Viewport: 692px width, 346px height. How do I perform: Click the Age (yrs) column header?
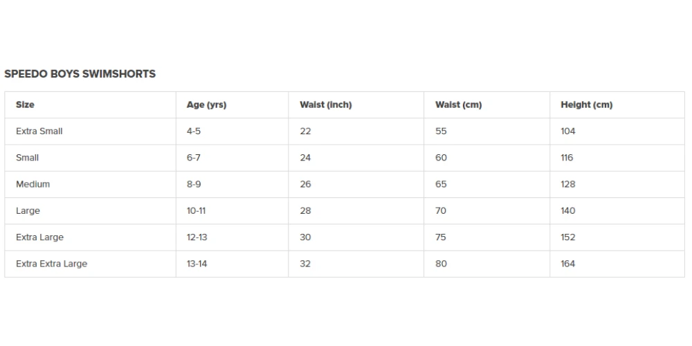[206, 105]
